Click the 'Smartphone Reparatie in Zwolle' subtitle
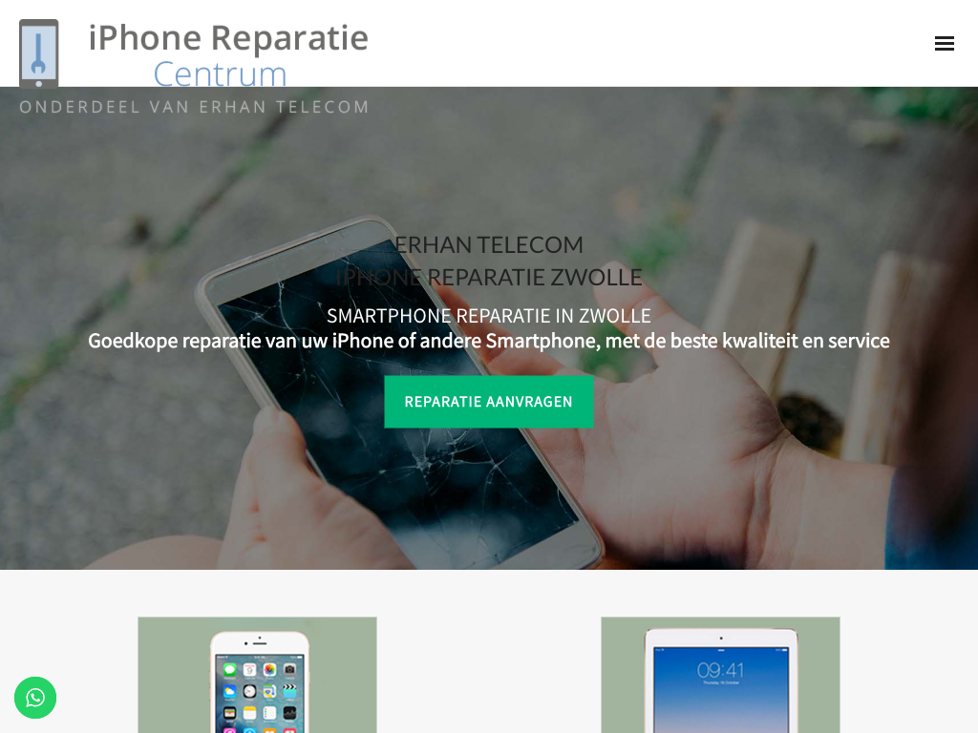978x733 pixels. [x=488, y=316]
